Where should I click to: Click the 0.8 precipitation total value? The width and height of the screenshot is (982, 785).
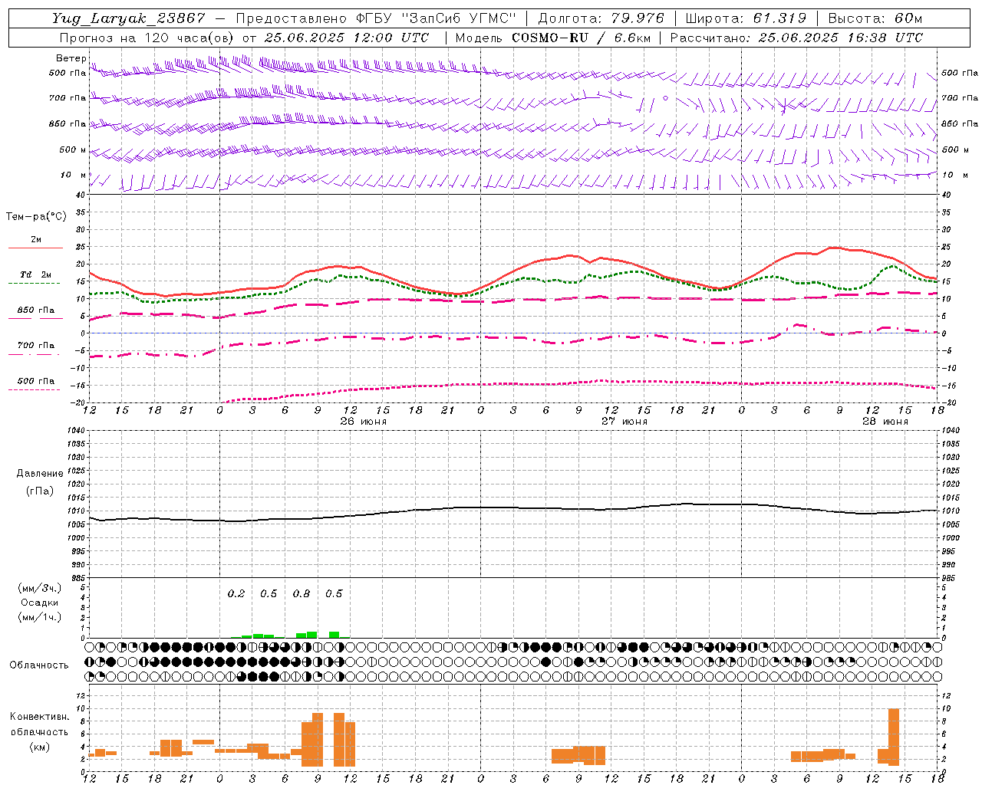click(302, 594)
